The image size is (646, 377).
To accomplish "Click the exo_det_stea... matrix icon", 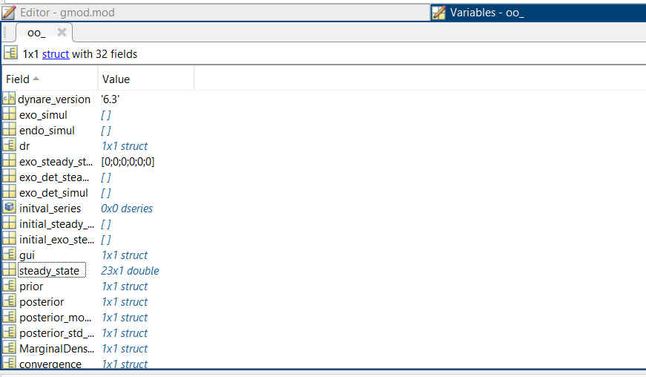I will 9,177.
